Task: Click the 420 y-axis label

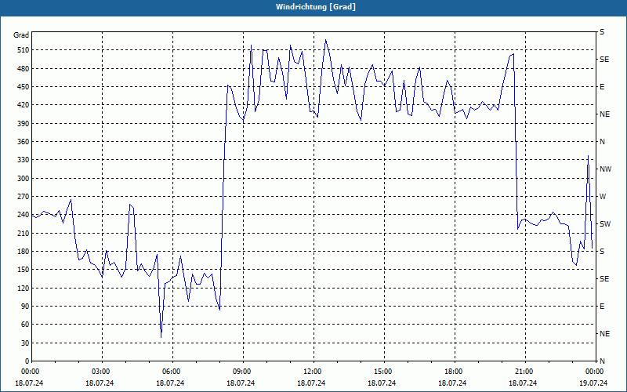Action: [x=24, y=105]
